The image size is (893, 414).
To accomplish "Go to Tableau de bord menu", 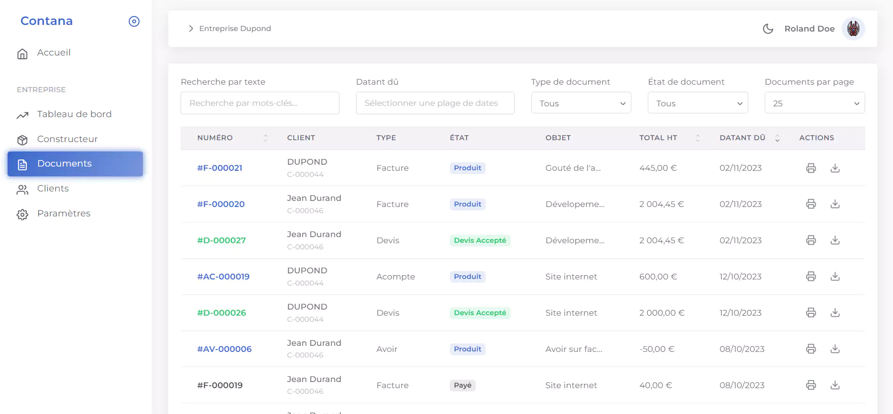I will tap(74, 114).
